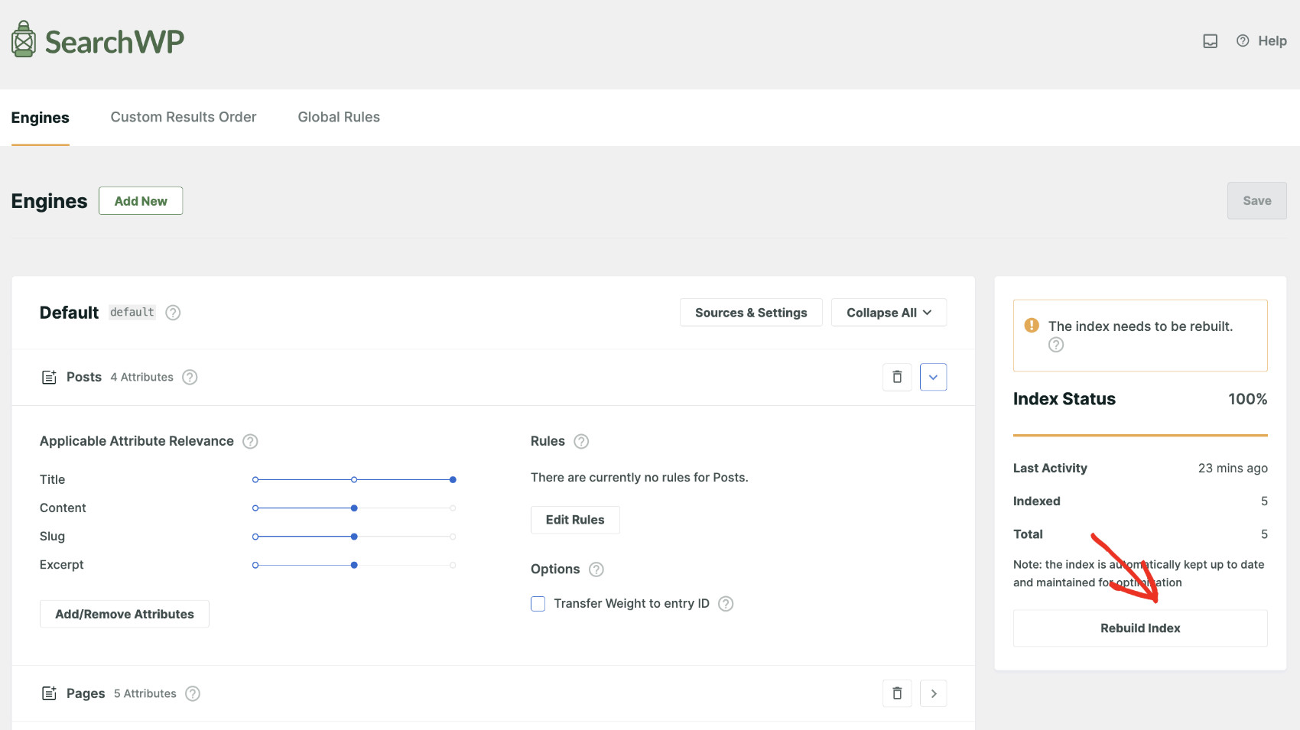Click the '4 Attributes' label for Posts
The height and width of the screenshot is (730, 1300).
click(141, 377)
